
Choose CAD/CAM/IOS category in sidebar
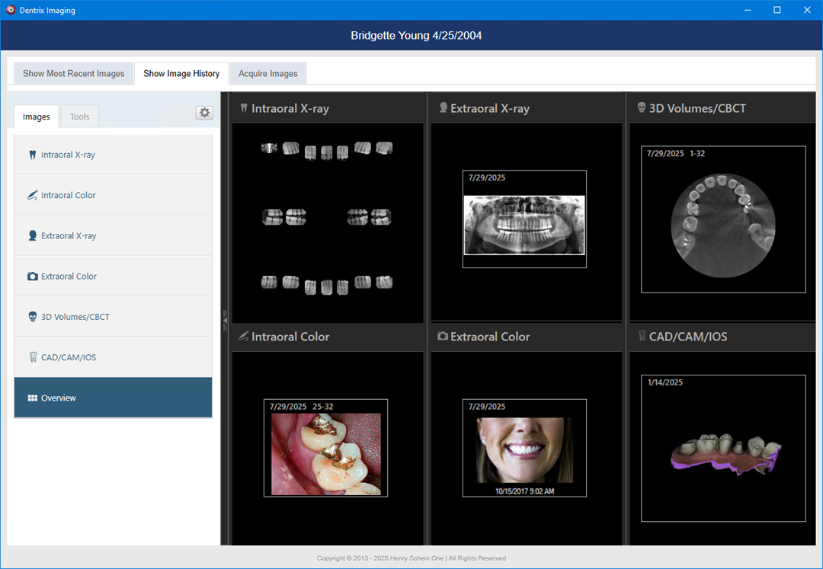pos(114,357)
